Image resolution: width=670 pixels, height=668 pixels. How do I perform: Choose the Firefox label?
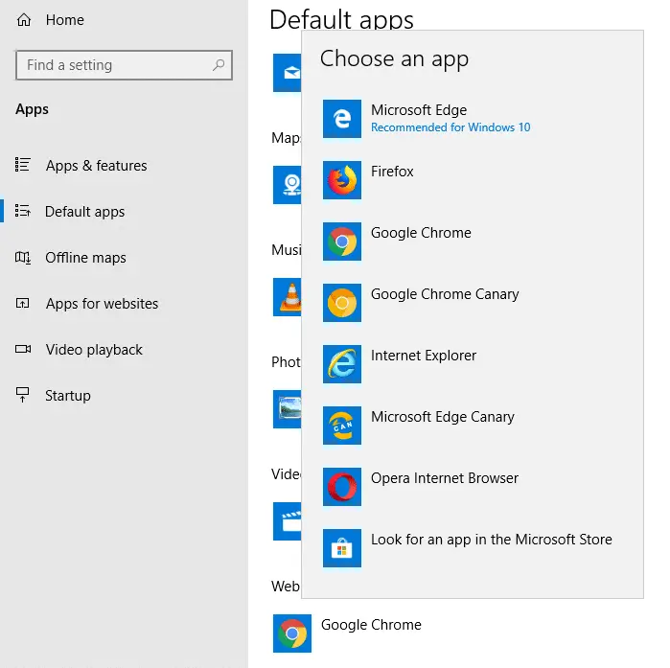(x=392, y=172)
